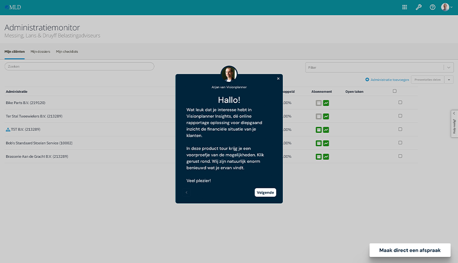This screenshot has width=458, height=263.
Task: Open the Filter dropdown
Action: [380, 68]
